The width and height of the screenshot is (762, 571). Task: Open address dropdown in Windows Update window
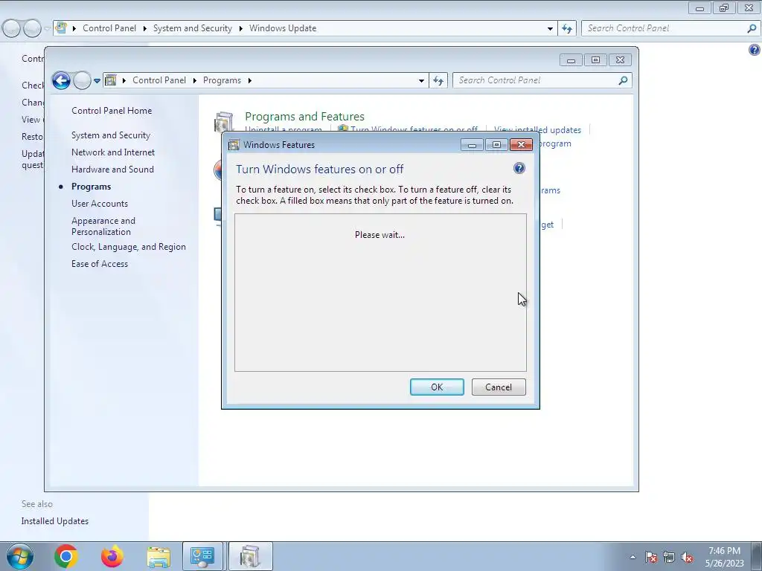(550, 29)
